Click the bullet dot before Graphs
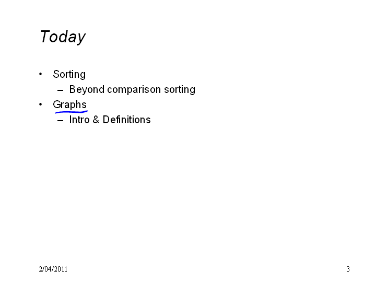This screenshot has height=282, width=376. click(40, 104)
